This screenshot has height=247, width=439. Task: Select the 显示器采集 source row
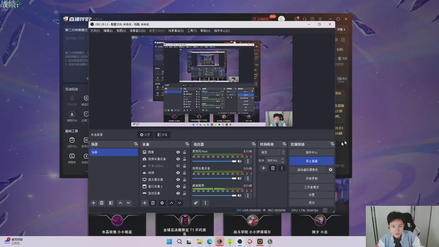point(165,179)
